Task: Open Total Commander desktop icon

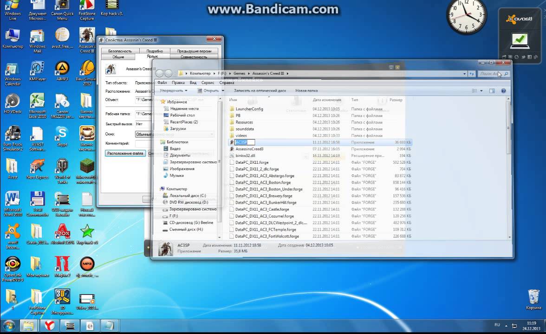Action: 37,204
